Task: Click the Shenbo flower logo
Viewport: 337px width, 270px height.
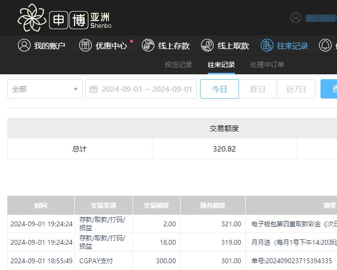Action: tap(32, 17)
